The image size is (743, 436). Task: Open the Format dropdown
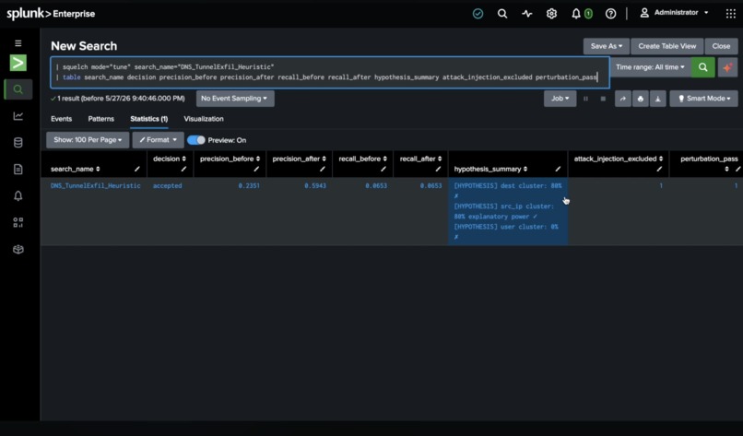tap(158, 140)
